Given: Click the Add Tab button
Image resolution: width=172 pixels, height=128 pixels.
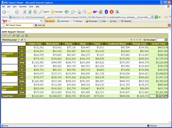Looking at the screenshot, I should point(40,25).
